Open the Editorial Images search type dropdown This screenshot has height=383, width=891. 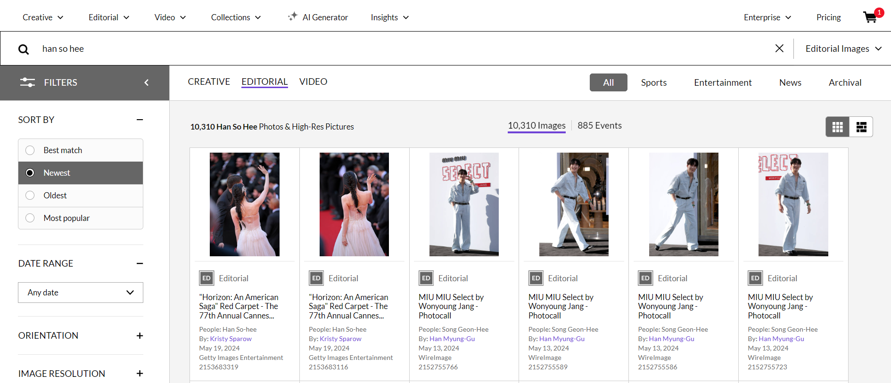coord(843,49)
